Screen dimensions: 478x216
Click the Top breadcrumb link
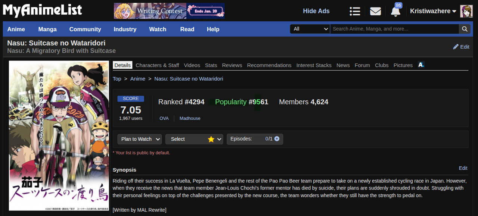(117, 79)
